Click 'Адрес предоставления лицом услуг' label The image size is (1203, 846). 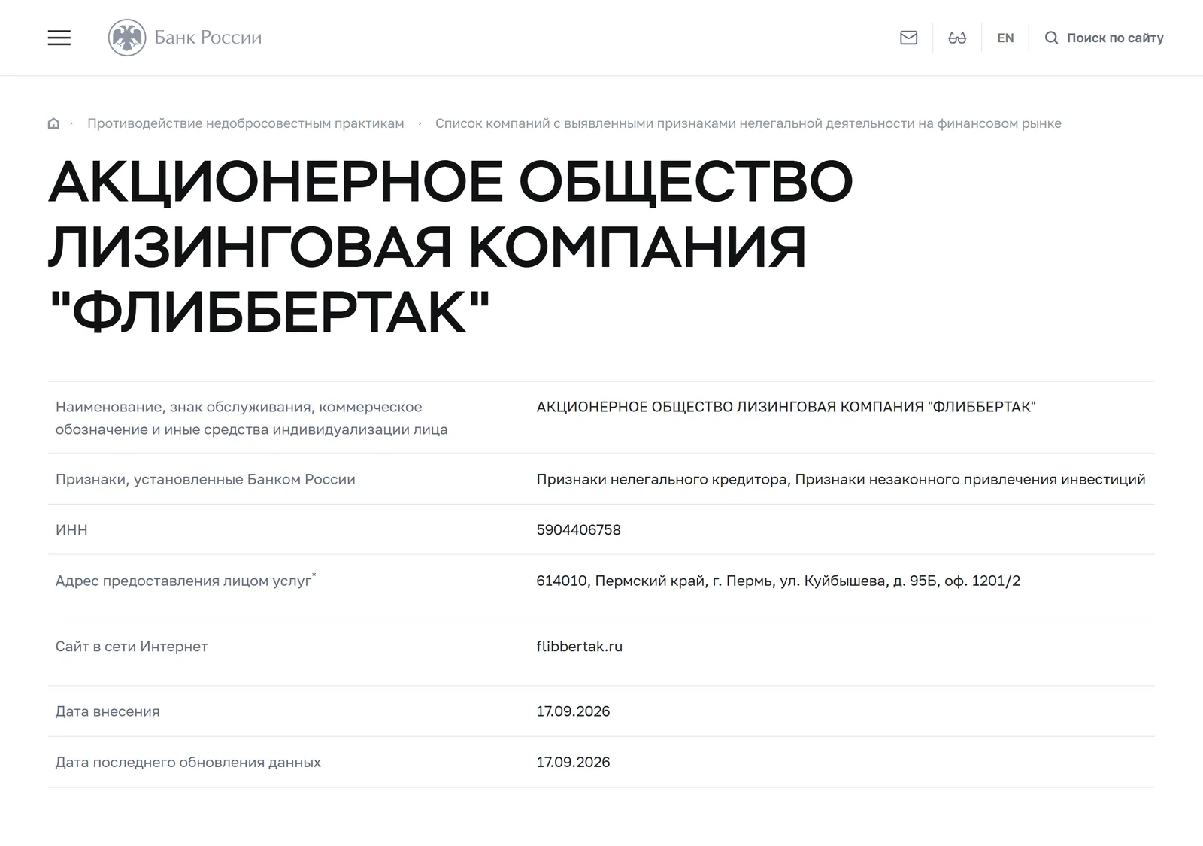pos(186,580)
